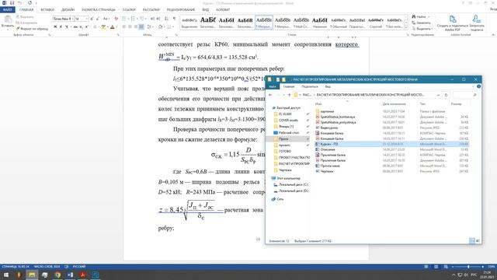Click Replace (Заменить) in Editing group

pyautogui.click(x=421, y=23)
